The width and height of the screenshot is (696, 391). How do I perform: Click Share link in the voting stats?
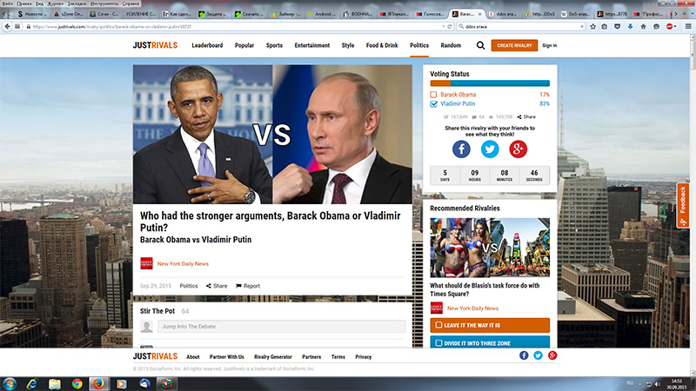[526, 117]
